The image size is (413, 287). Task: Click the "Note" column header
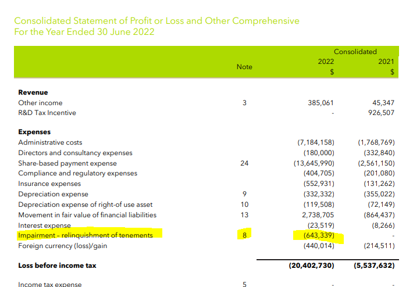coord(244,67)
